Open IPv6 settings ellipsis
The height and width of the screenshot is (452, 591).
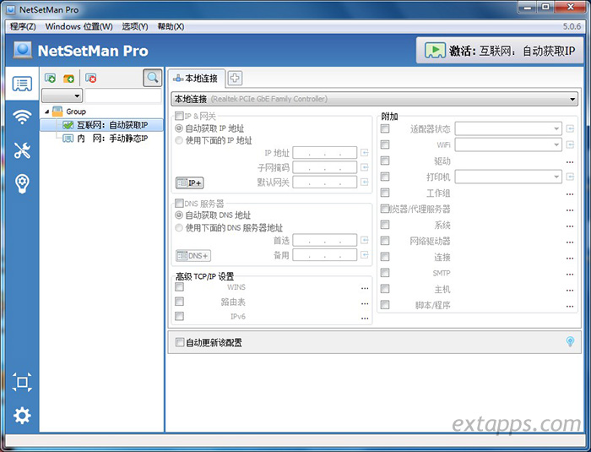click(365, 318)
